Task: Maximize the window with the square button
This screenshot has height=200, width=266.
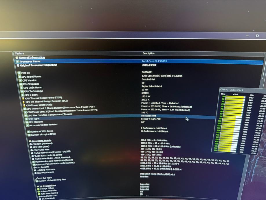Action: 257,36
